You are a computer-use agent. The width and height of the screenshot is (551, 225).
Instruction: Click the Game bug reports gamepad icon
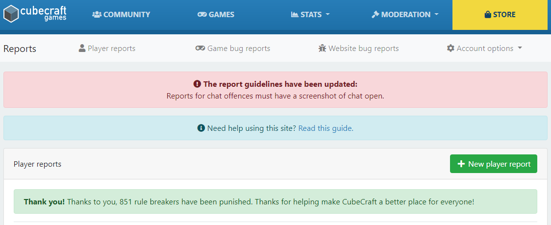(200, 48)
